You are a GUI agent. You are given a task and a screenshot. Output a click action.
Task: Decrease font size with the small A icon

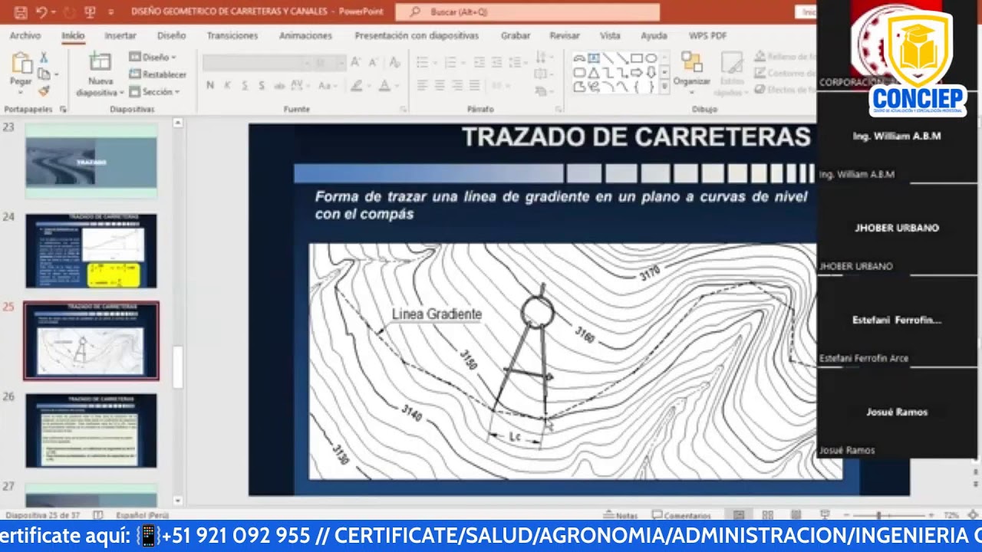coord(373,63)
